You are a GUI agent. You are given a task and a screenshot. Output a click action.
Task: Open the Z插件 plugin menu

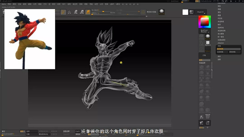pos(112,4)
